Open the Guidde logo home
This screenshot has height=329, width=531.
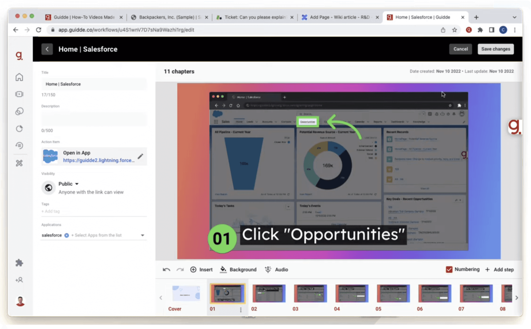(19, 56)
